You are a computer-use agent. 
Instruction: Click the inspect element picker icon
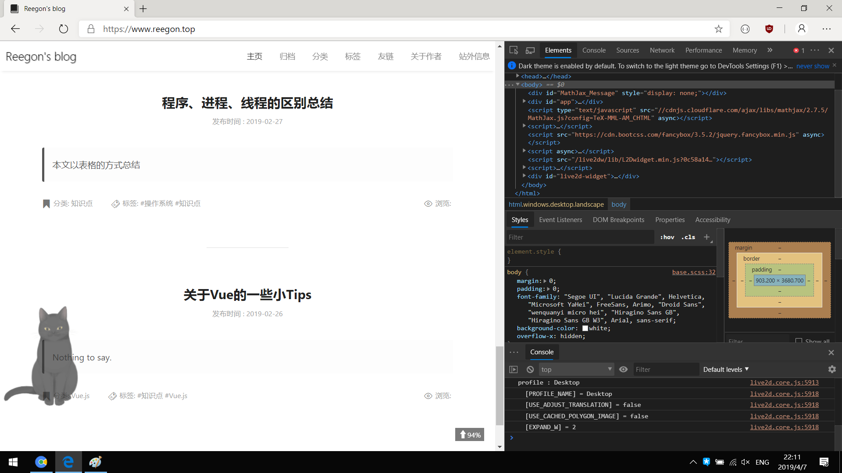(514, 50)
